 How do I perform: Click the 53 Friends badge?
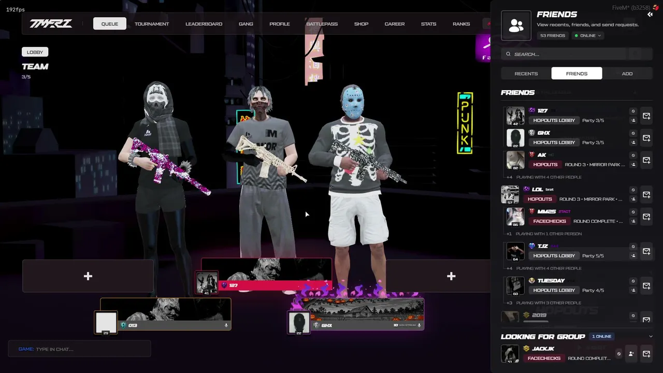point(553,36)
